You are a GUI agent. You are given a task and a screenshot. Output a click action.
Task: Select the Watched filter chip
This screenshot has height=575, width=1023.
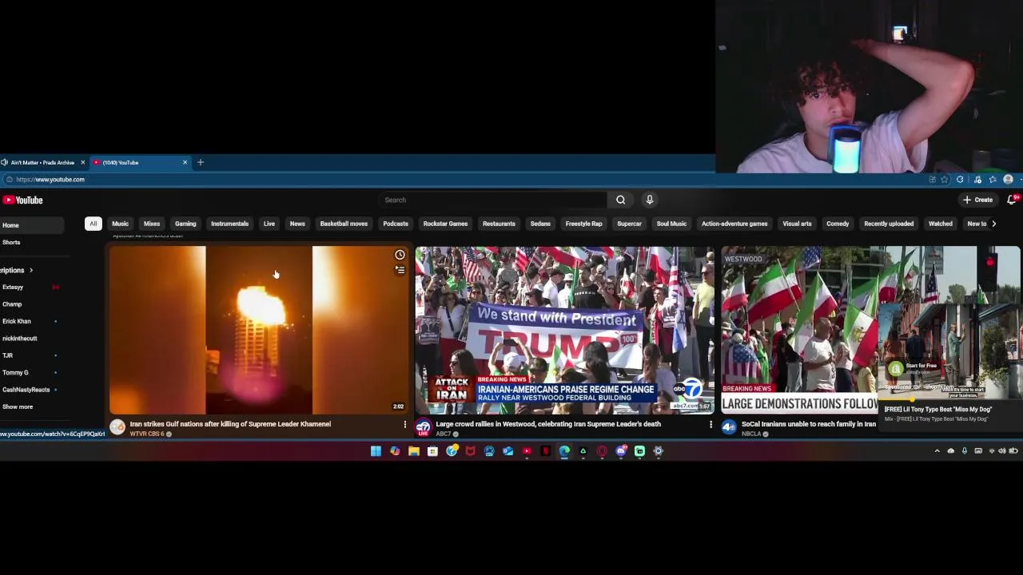[x=941, y=224]
